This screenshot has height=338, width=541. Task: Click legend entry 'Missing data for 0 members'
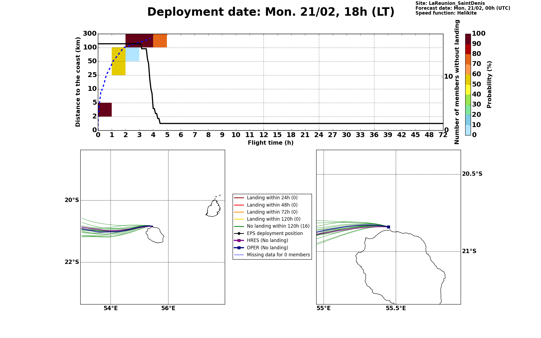click(272, 255)
